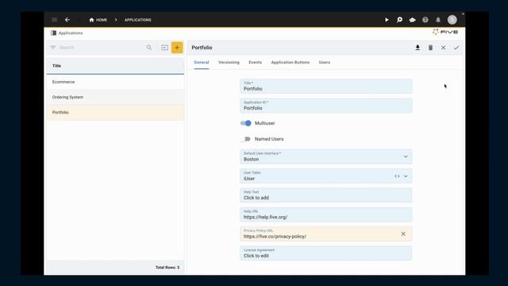Open the hamburger menu icon
Image resolution: width=508 pixels, height=286 pixels.
coord(55,20)
